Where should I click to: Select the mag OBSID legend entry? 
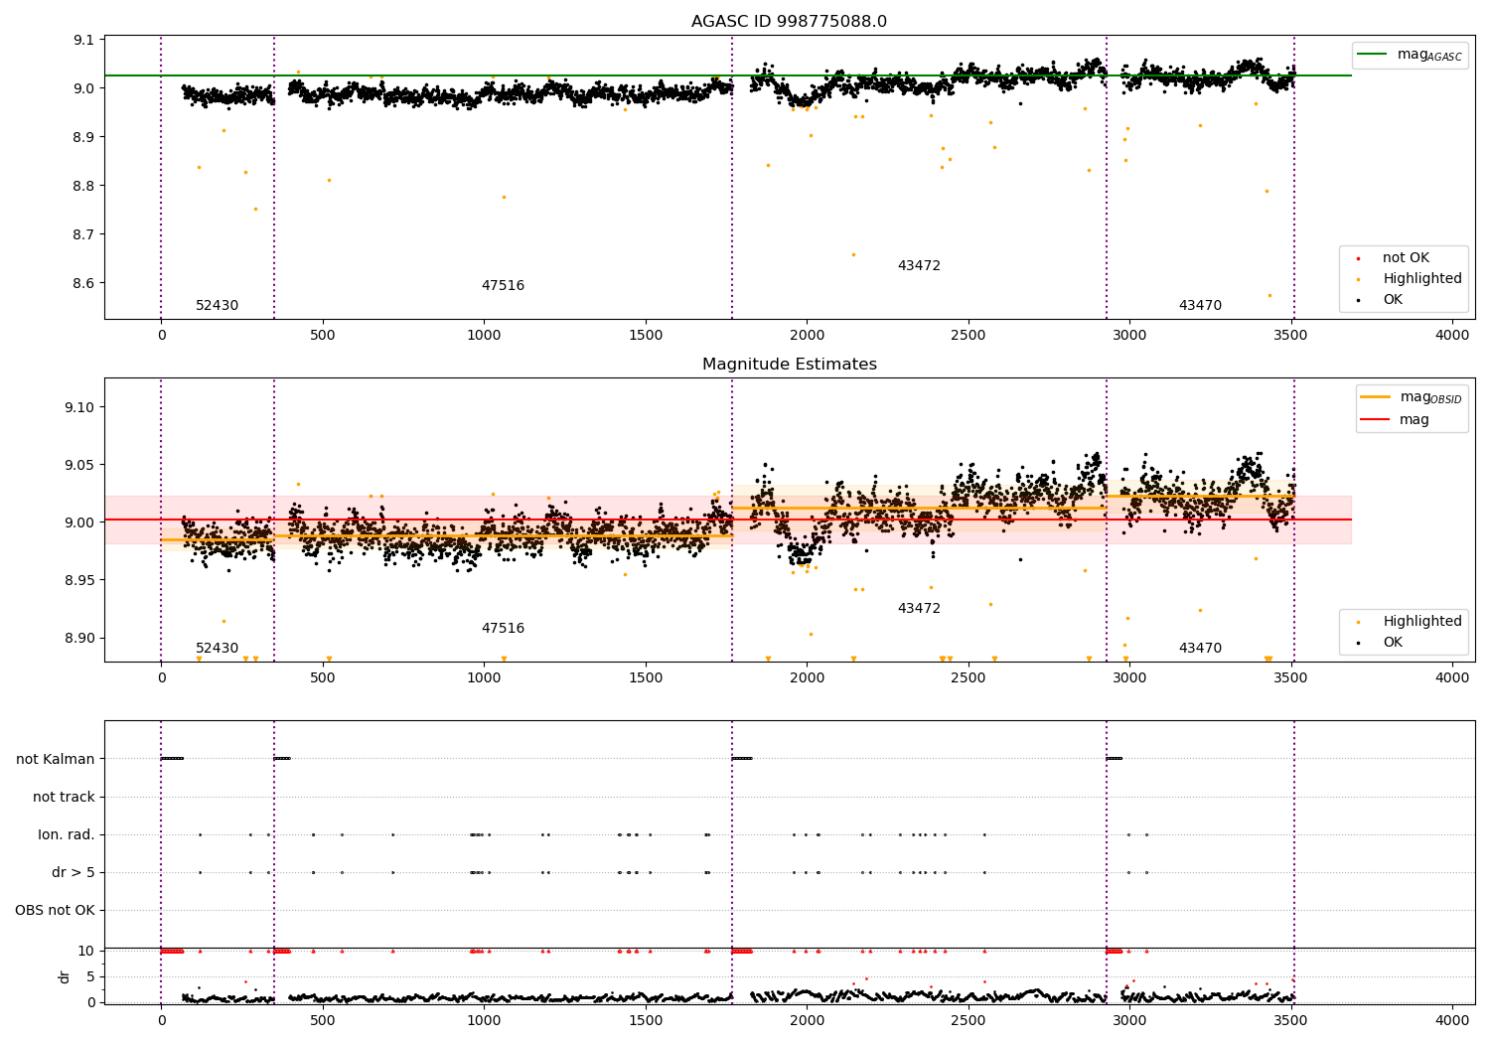pos(1412,397)
